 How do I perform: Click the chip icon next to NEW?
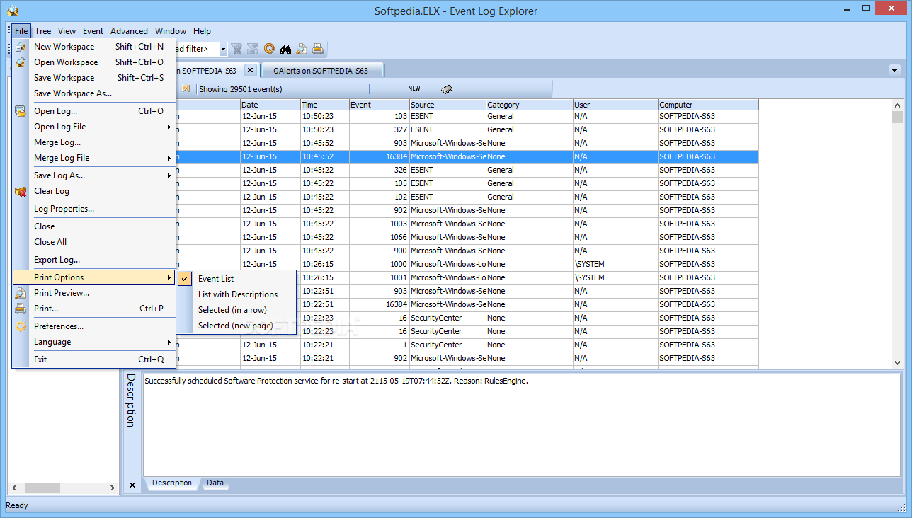(x=447, y=89)
